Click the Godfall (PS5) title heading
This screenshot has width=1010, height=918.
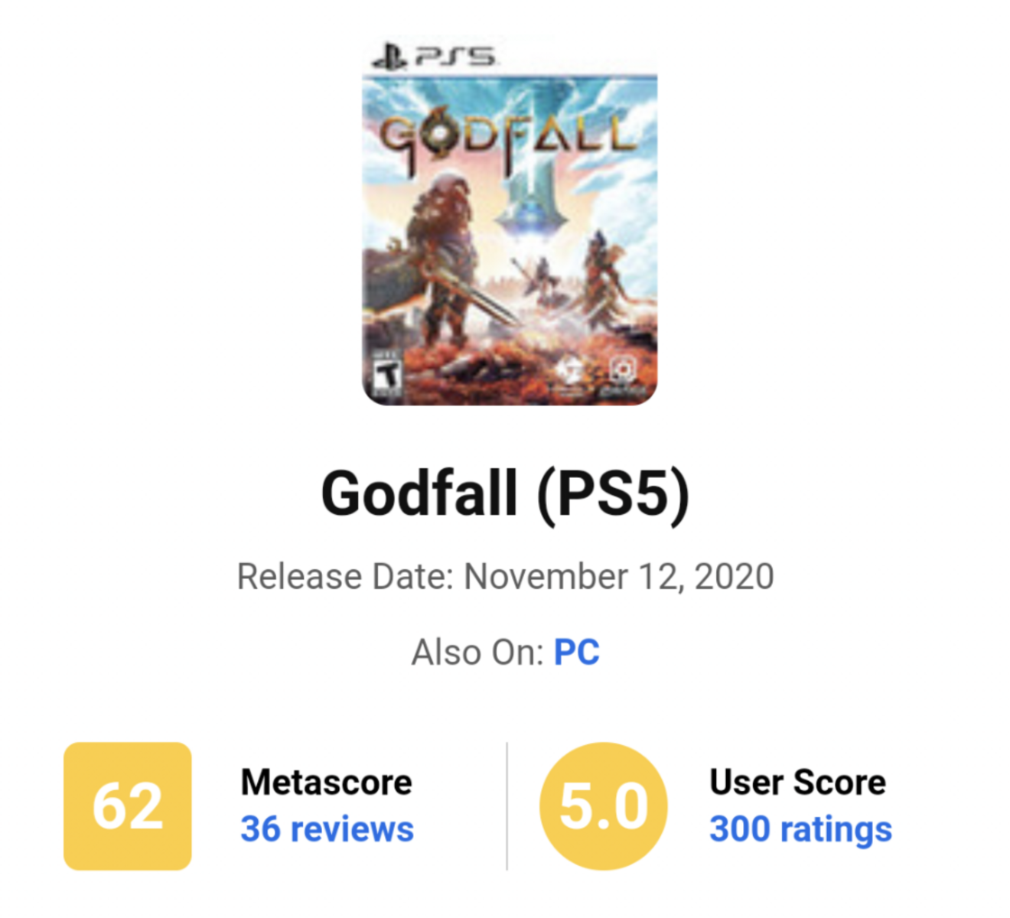tap(506, 495)
